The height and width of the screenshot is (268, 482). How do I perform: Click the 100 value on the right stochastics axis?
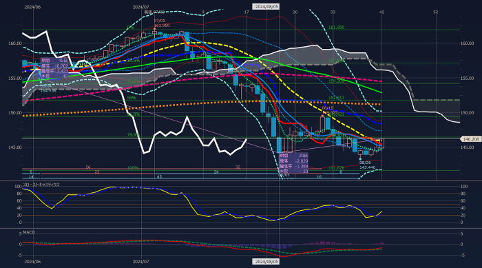[464, 187]
